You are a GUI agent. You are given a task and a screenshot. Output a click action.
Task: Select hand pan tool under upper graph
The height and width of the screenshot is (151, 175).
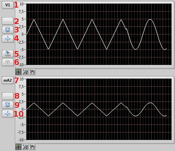32,72
